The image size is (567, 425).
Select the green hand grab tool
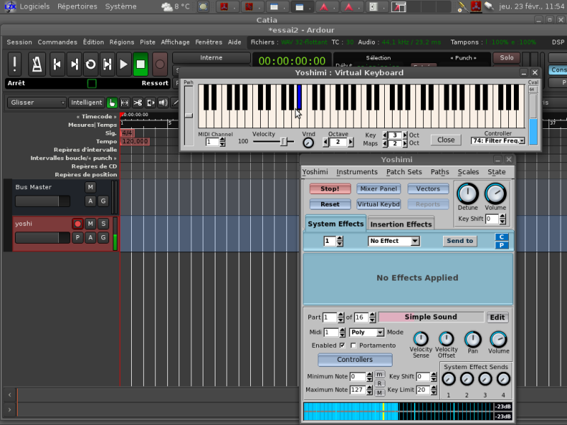point(112,103)
